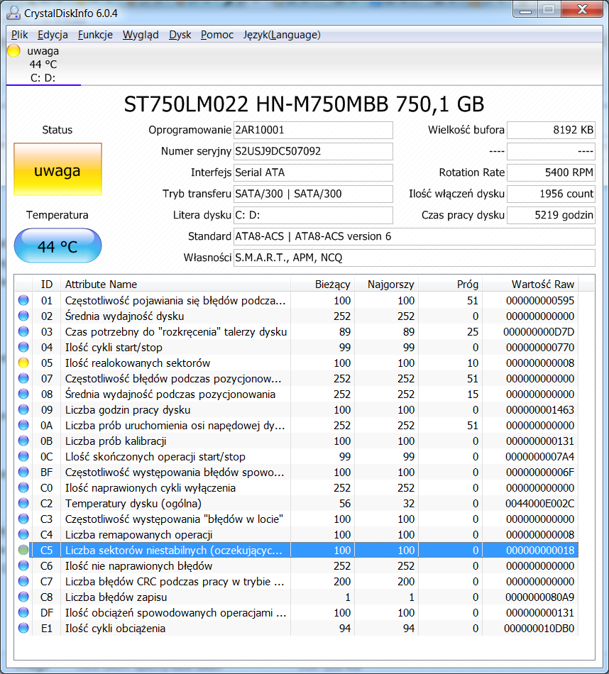Click the yellow warning dot for attribute 05

point(23,363)
